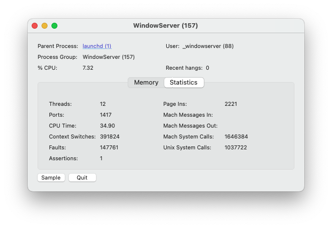Click the Context Switches value 391824

click(x=110, y=137)
